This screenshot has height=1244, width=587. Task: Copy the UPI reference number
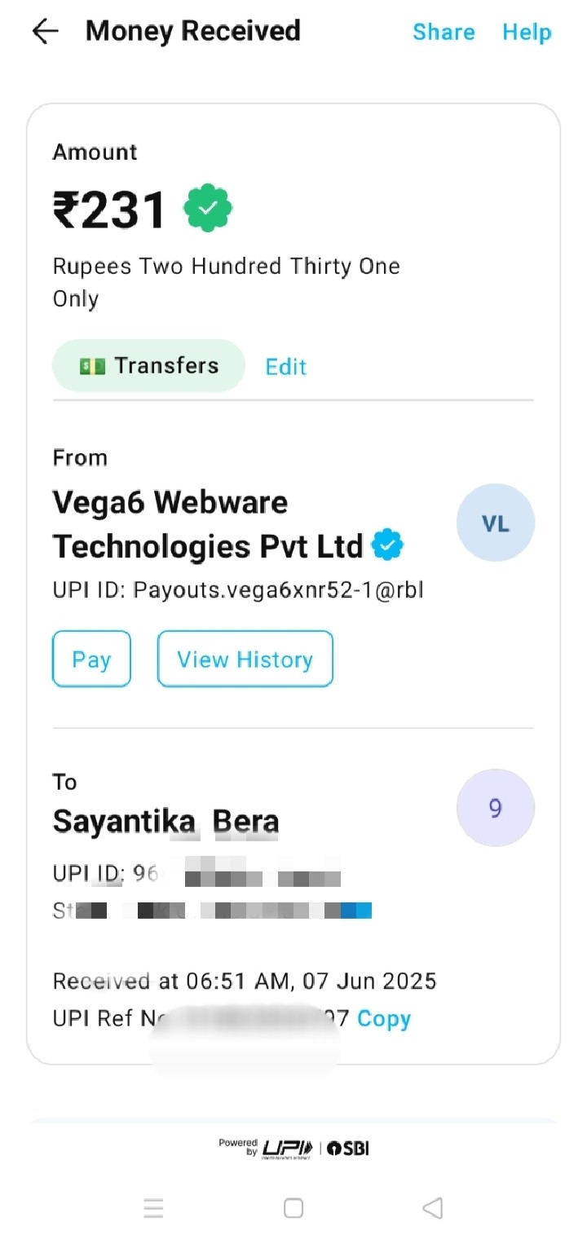[x=384, y=1019]
